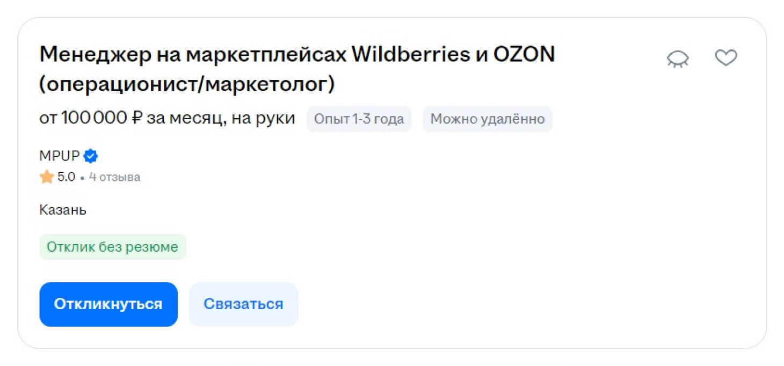Viewport: 784px width, 366px height.
Task: Click the Откликнуться button
Action: click(108, 304)
